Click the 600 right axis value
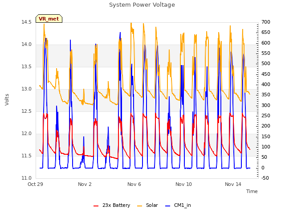This screenshot has width=285, height=214. point(266,43)
